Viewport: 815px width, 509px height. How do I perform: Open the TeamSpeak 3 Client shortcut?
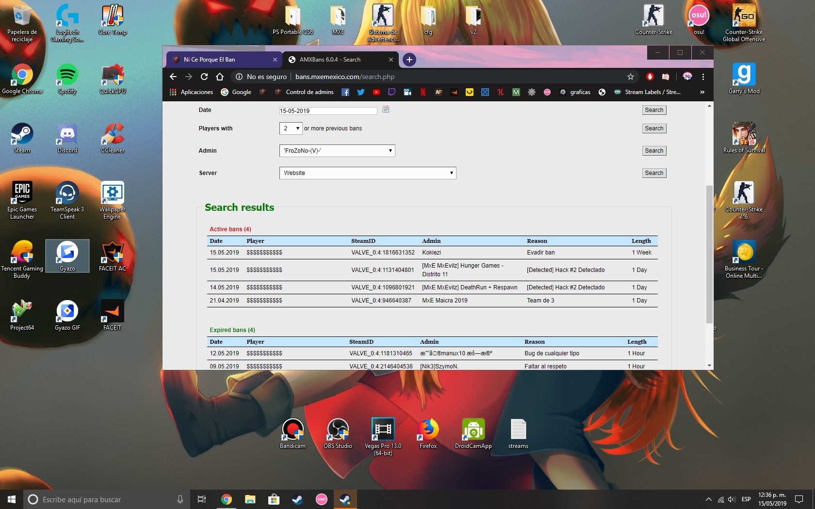click(67, 200)
